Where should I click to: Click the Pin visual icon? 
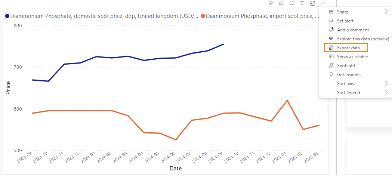[x=271, y=3]
